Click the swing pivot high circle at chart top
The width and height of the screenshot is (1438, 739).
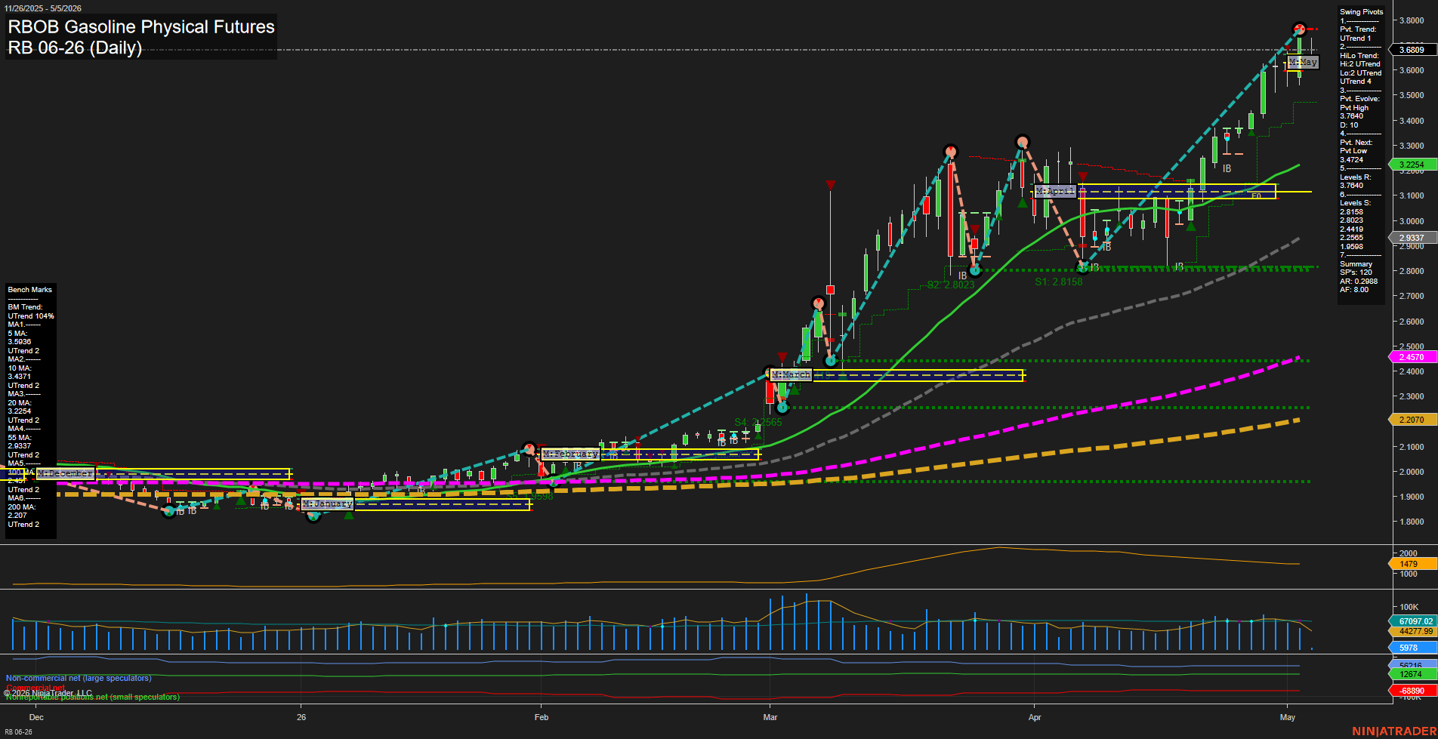coord(1299,29)
